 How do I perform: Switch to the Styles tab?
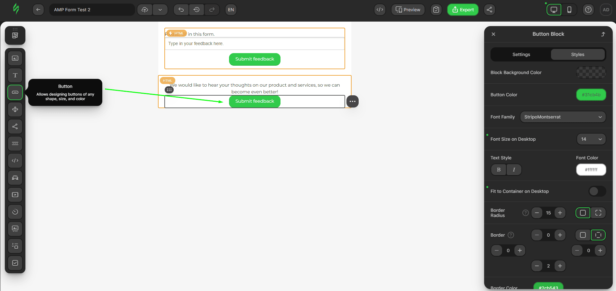tap(577, 54)
